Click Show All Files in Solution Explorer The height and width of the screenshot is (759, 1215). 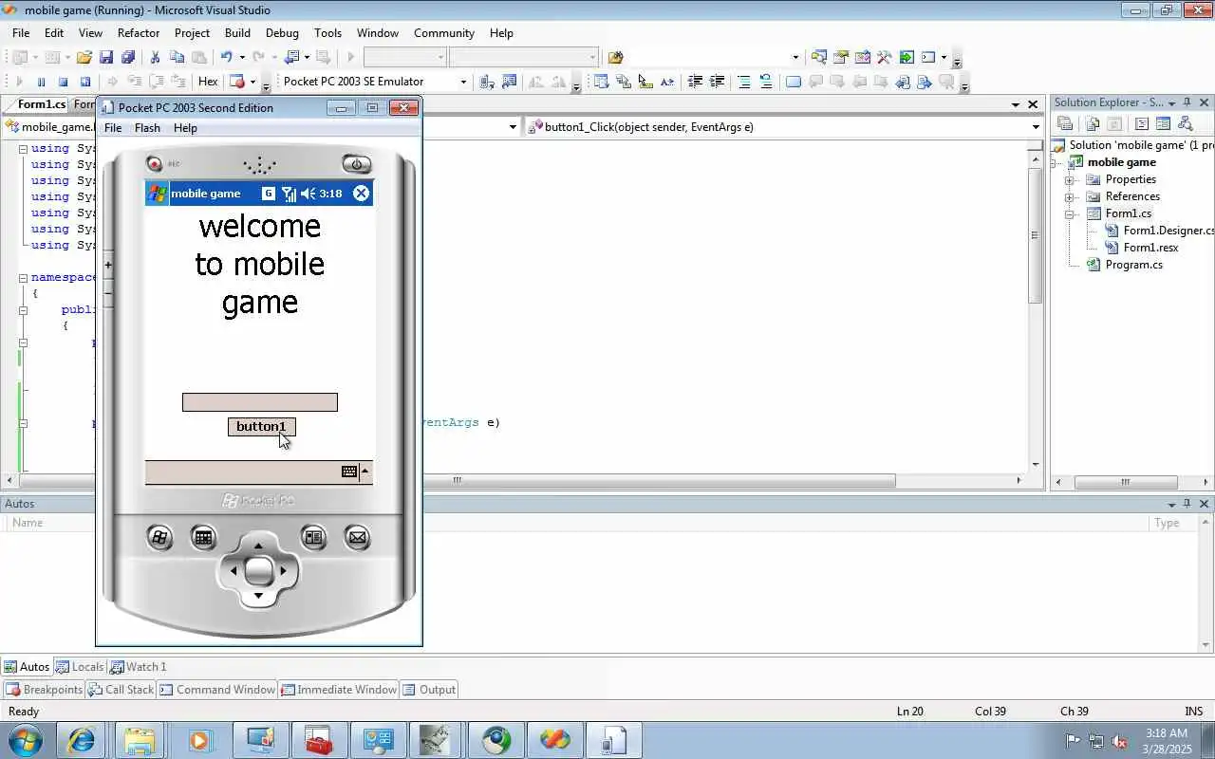point(1093,123)
